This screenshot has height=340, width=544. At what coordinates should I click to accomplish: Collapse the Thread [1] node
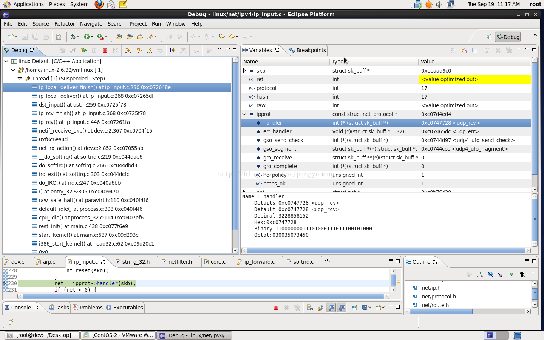click(20, 79)
